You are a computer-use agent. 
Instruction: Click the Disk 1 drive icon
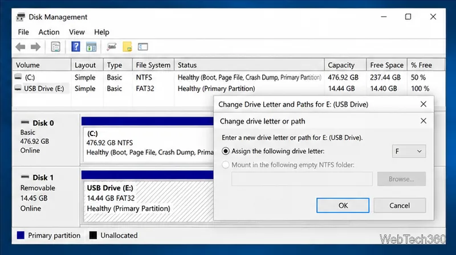pyautogui.click(x=25, y=177)
